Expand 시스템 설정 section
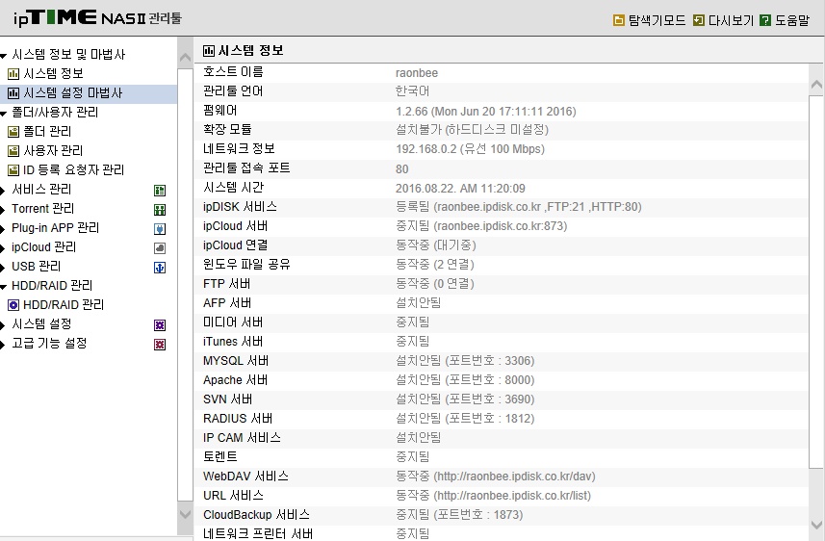This screenshot has height=541, width=825. [3, 324]
